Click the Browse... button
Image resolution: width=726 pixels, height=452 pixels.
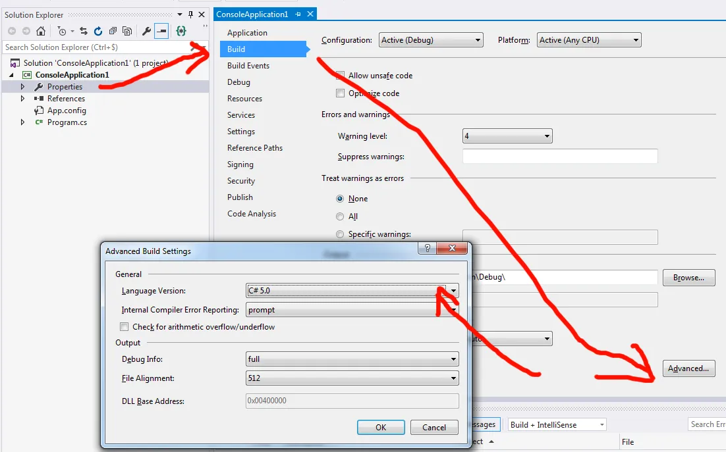688,278
